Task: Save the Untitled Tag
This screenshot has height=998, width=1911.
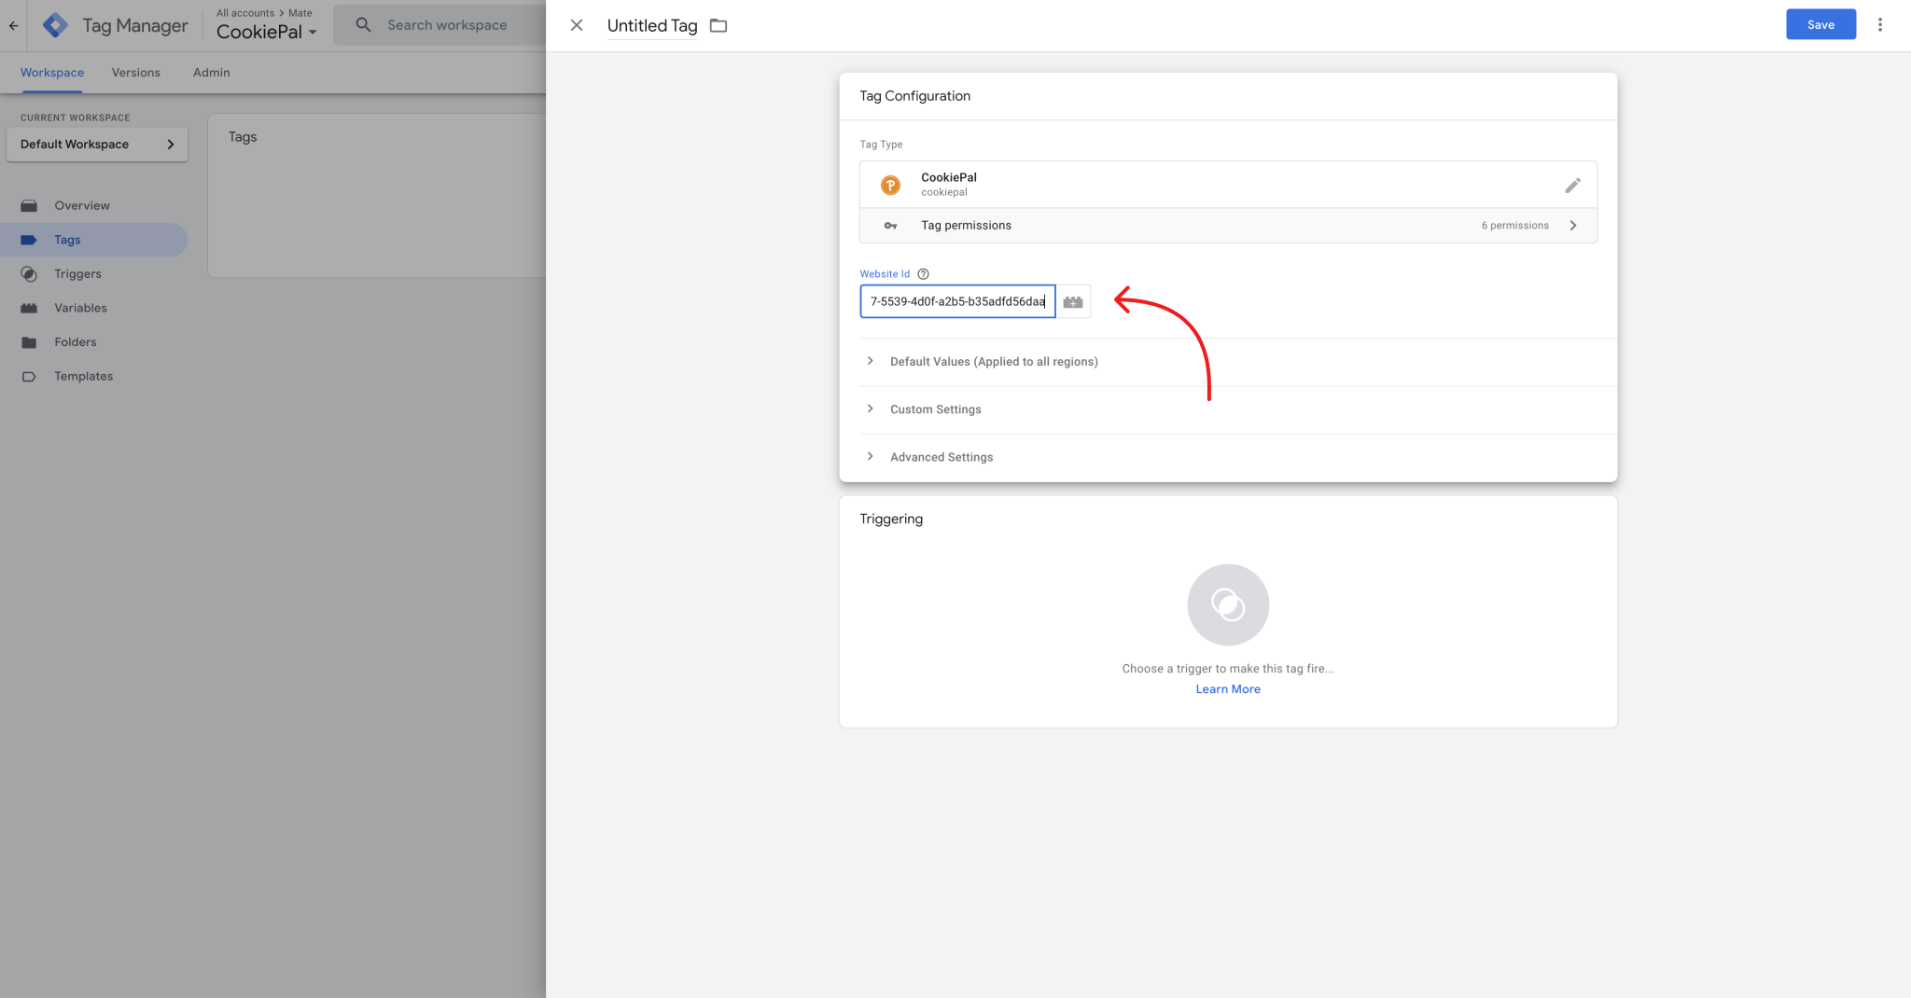Action: pyautogui.click(x=1820, y=24)
